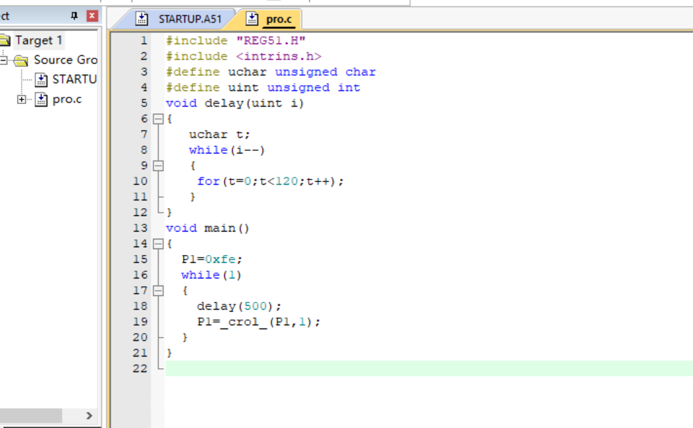Click the <intrins.h> include text
Image resolution: width=693 pixels, height=428 pixels.
279,56
